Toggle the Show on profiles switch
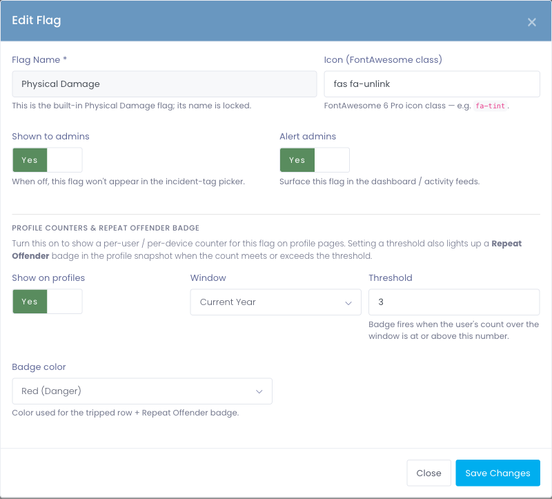This screenshot has height=499, width=552. coord(47,302)
